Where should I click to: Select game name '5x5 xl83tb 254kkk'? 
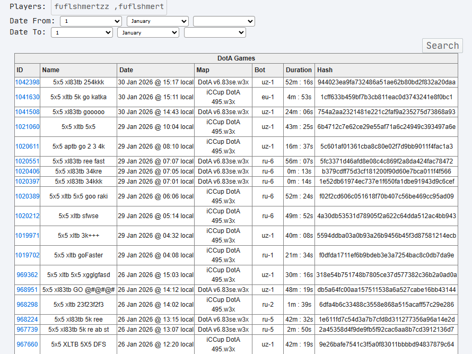78,82
